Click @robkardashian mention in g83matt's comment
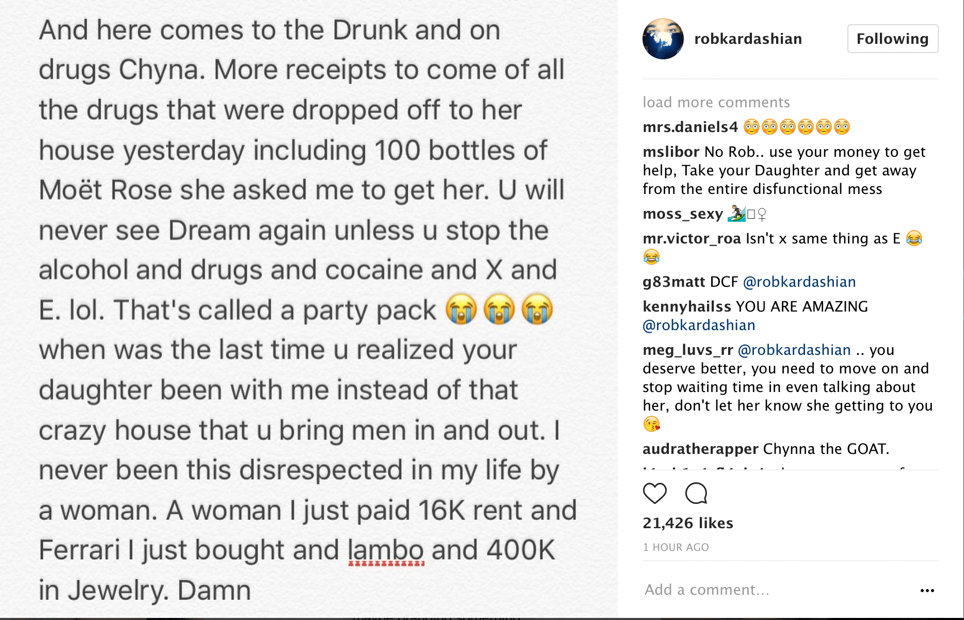This screenshot has height=620, width=964. (x=799, y=282)
